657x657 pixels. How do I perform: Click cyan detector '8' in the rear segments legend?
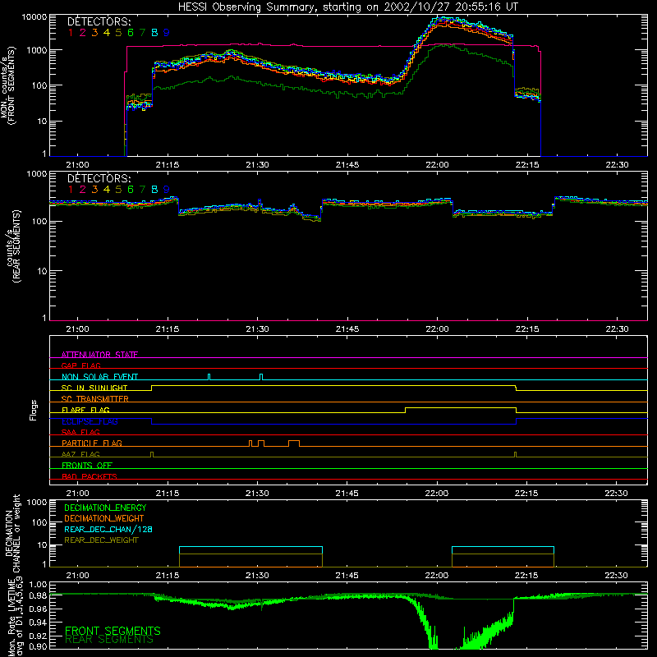click(x=154, y=190)
